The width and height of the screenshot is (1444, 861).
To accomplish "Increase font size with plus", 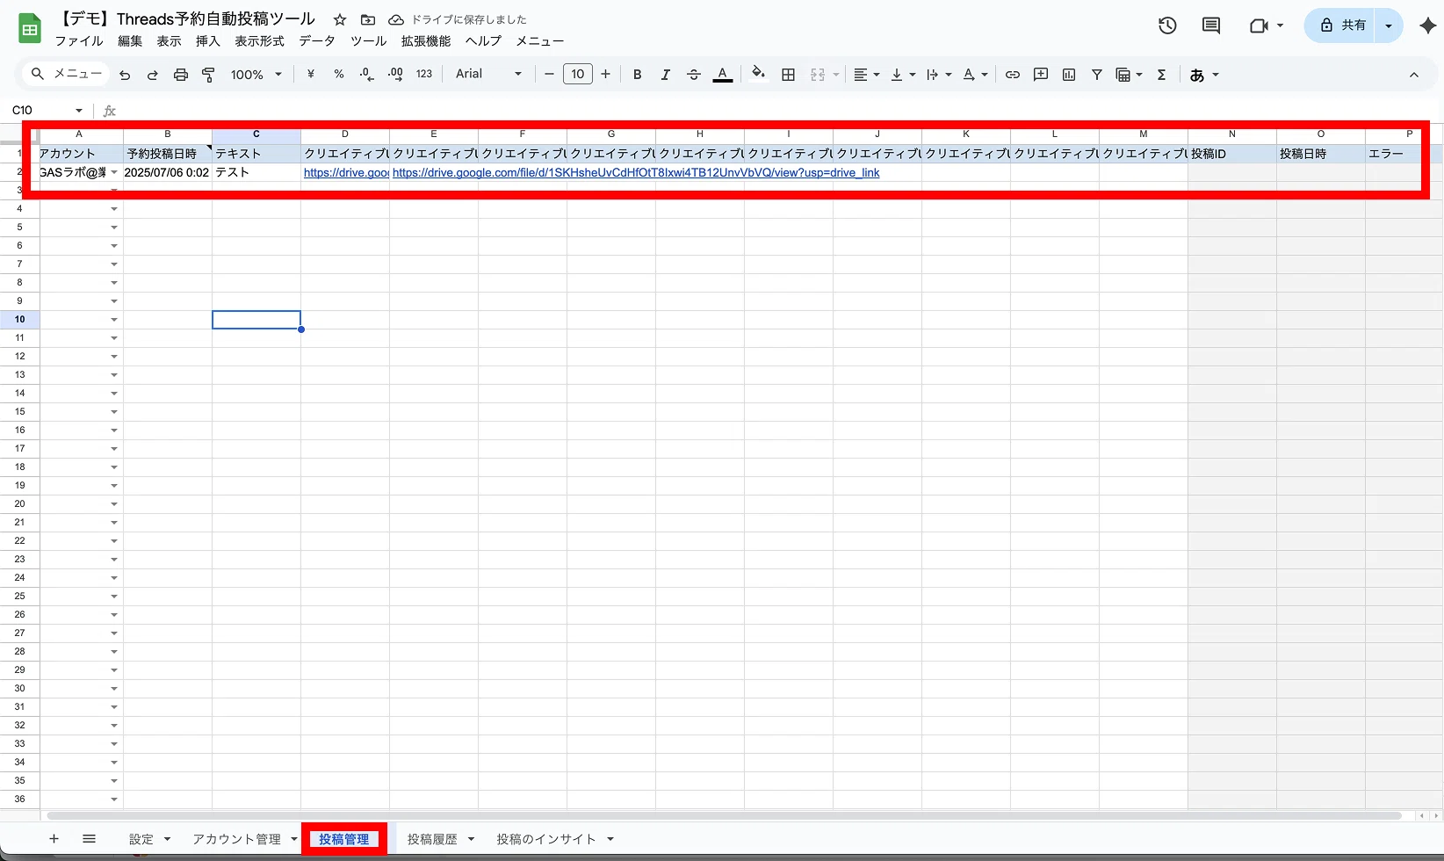I will point(605,75).
